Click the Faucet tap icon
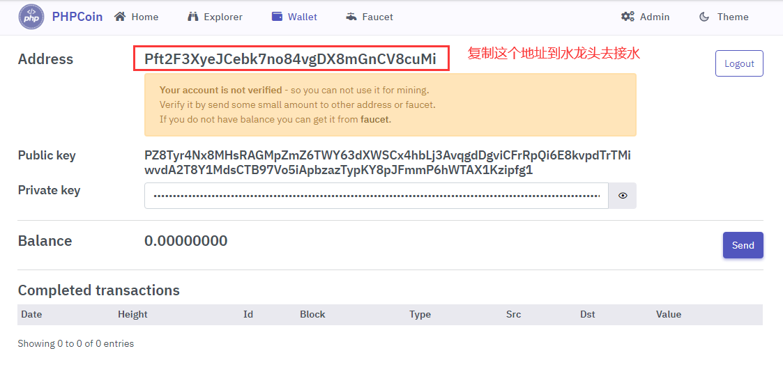The height and width of the screenshot is (367, 783). pos(351,17)
